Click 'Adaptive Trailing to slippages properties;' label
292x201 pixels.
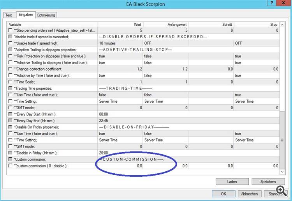[x=45, y=50]
